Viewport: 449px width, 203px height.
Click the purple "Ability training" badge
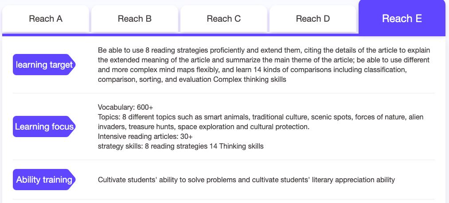tap(44, 180)
